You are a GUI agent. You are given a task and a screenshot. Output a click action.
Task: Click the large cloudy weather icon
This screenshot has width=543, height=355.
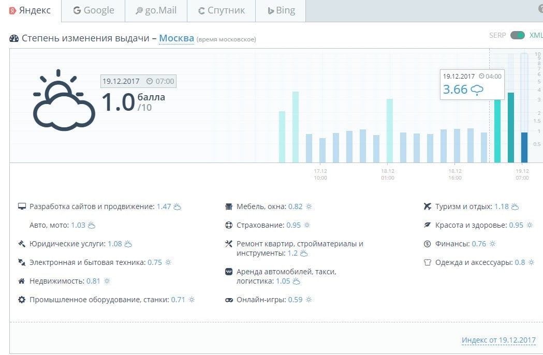pos(64,101)
